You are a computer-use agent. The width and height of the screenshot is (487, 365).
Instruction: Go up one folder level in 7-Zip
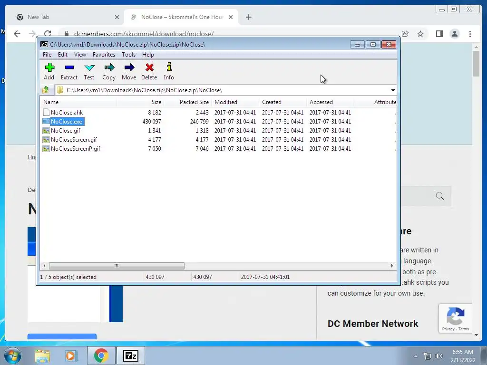coord(45,90)
